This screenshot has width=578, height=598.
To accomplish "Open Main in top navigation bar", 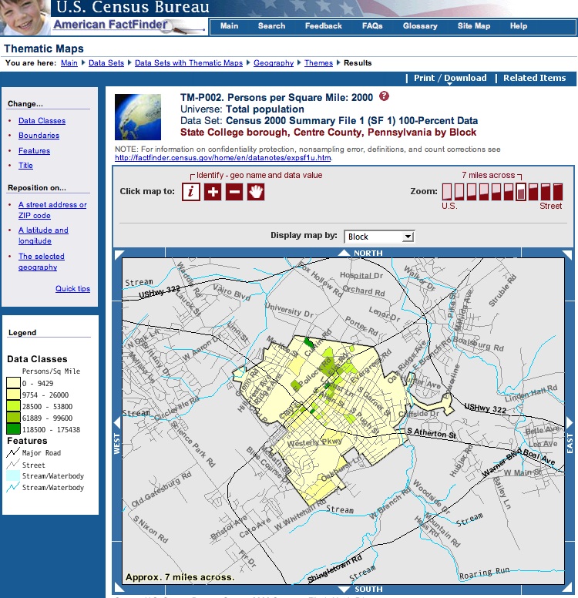I will coord(229,26).
